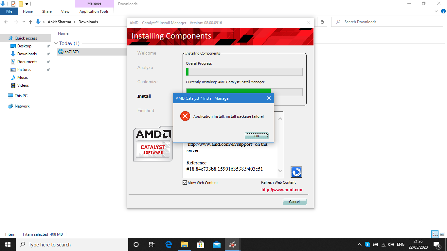Select the Install step in the wizard sidebar

[x=144, y=96]
